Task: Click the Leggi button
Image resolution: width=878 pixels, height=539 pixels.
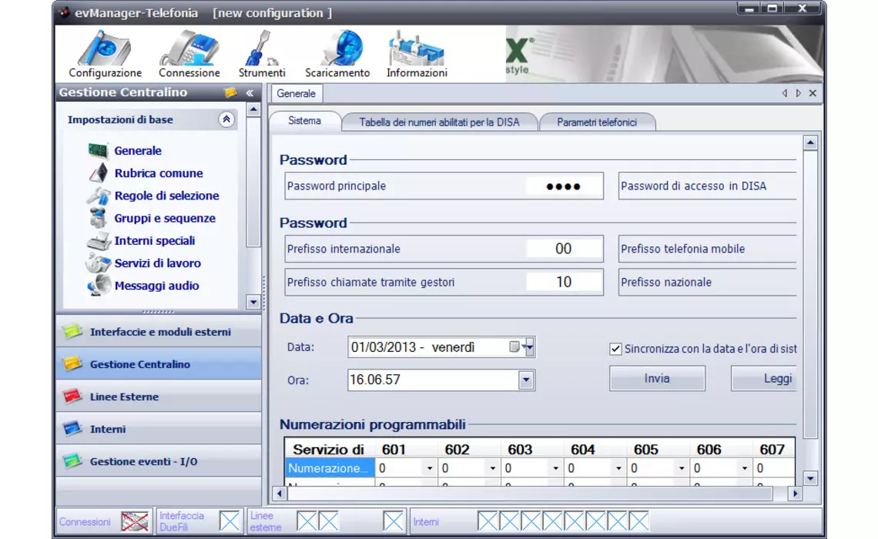Action: pyautogui.click(x=764, y=378)
